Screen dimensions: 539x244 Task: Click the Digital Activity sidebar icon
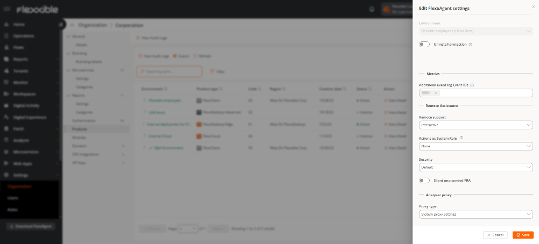[x=6, y=105]
